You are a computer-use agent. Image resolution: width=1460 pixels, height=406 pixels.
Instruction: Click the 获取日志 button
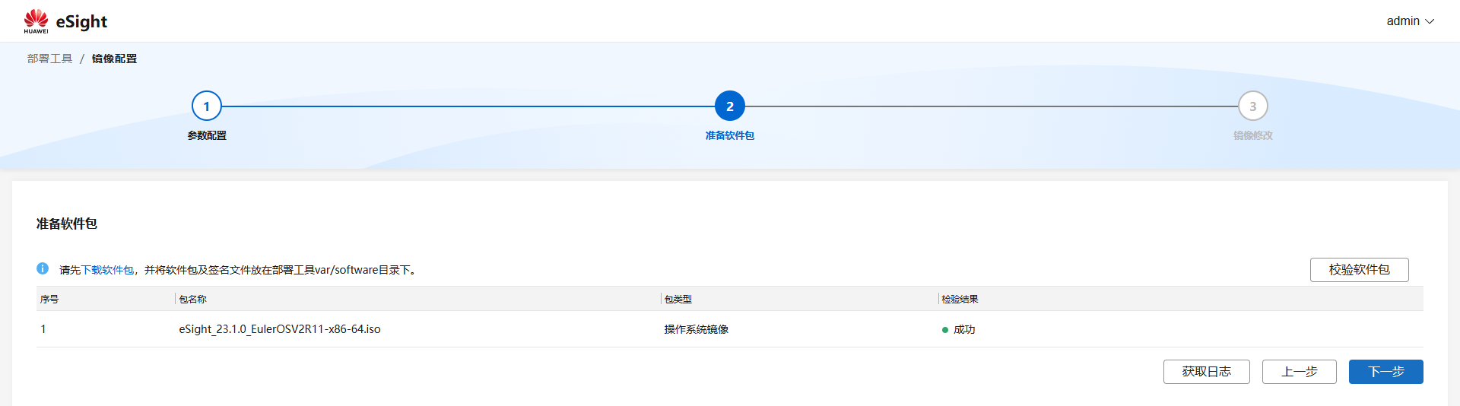click(1206, 372)
